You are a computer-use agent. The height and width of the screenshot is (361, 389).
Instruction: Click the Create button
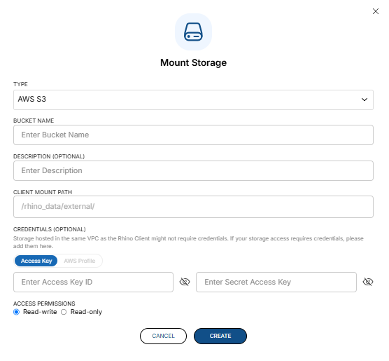pyautogui.click(x=220, y=336)
